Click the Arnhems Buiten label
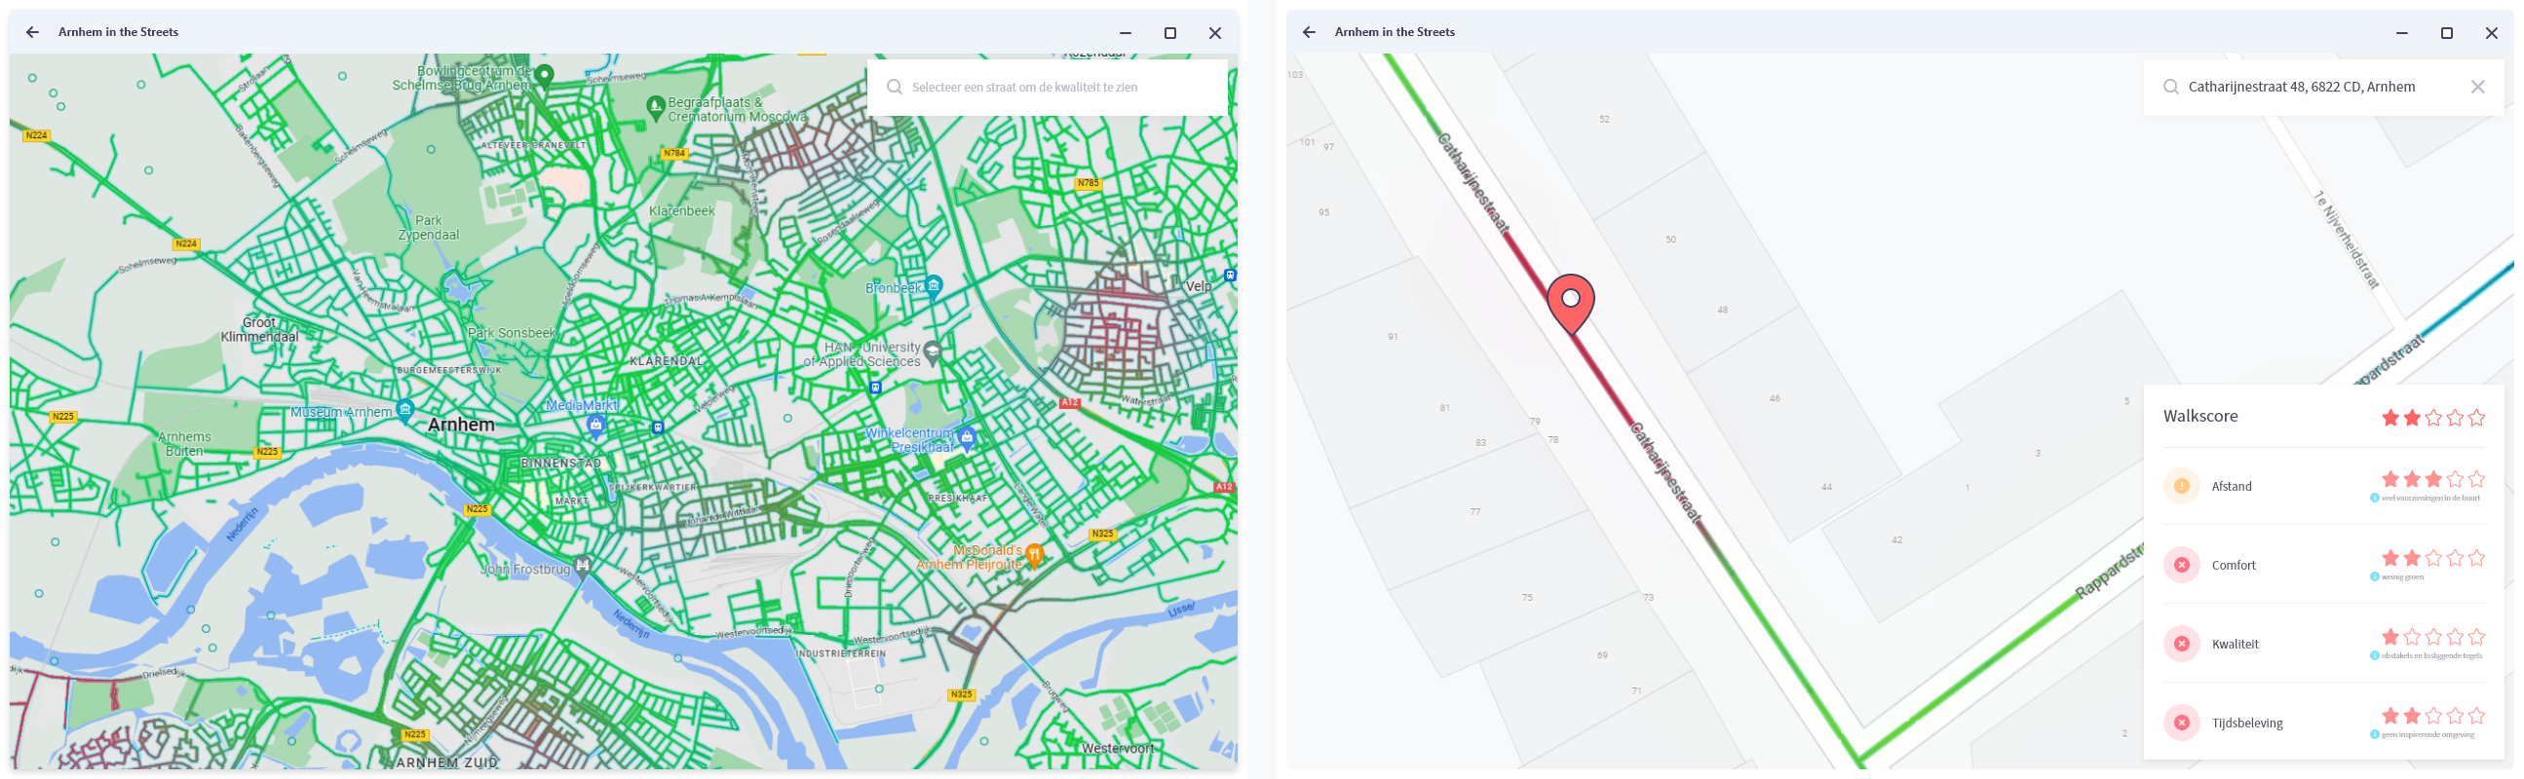Image resolution: width=2524 pixels, height=779 pixels. tap(184, 444)
